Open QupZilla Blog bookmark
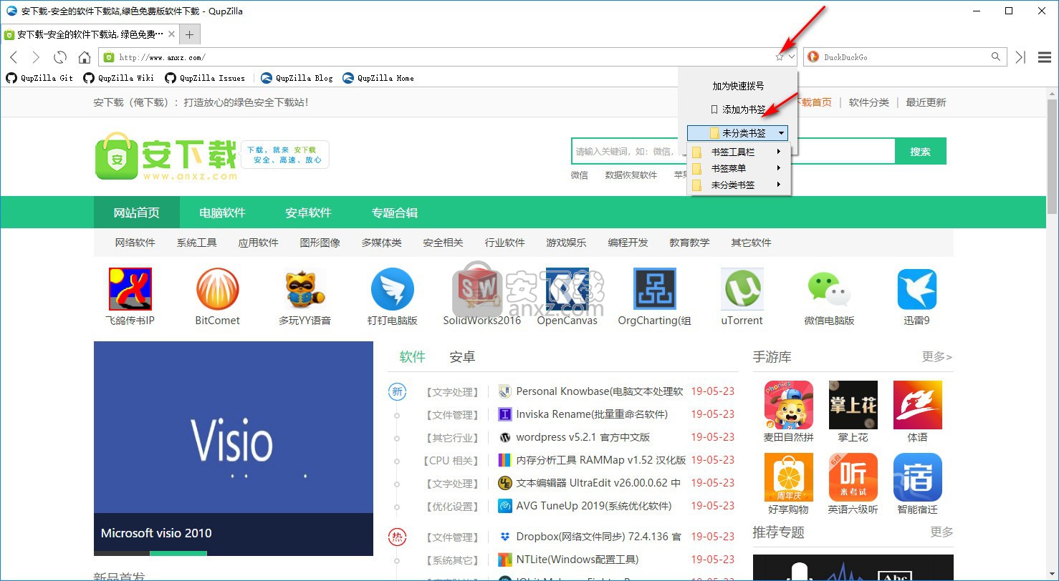 click(297, 78)
